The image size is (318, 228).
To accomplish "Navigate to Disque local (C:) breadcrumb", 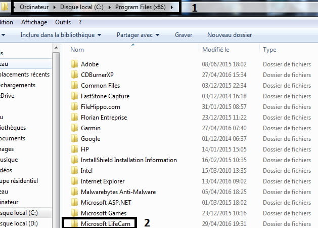I will [82, 7].
